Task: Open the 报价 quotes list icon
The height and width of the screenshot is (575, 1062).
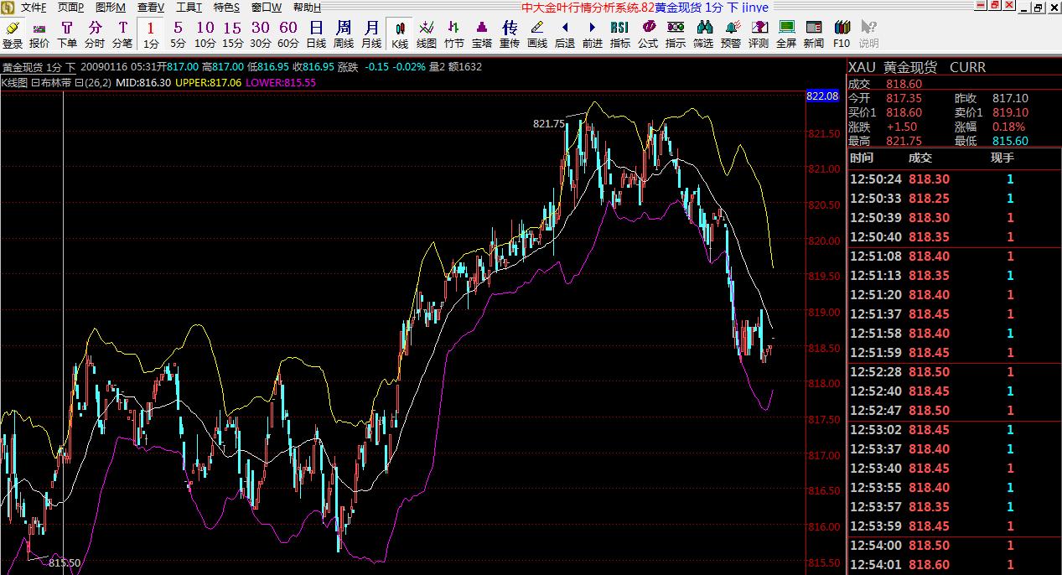Action: (39, 34)
